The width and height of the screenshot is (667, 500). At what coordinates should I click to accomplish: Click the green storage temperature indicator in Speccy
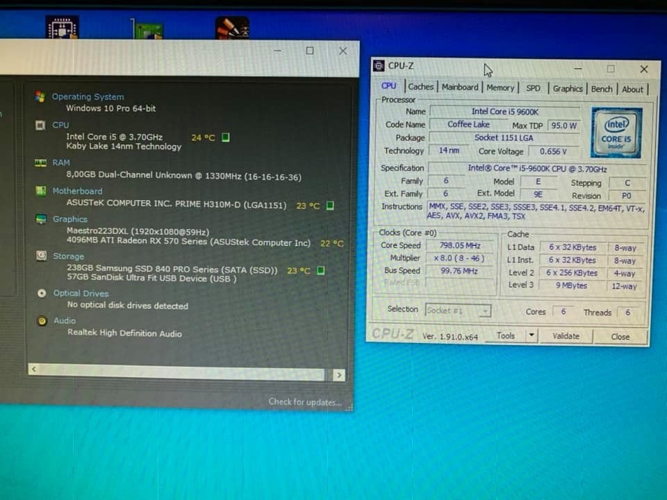pos(321,270)
